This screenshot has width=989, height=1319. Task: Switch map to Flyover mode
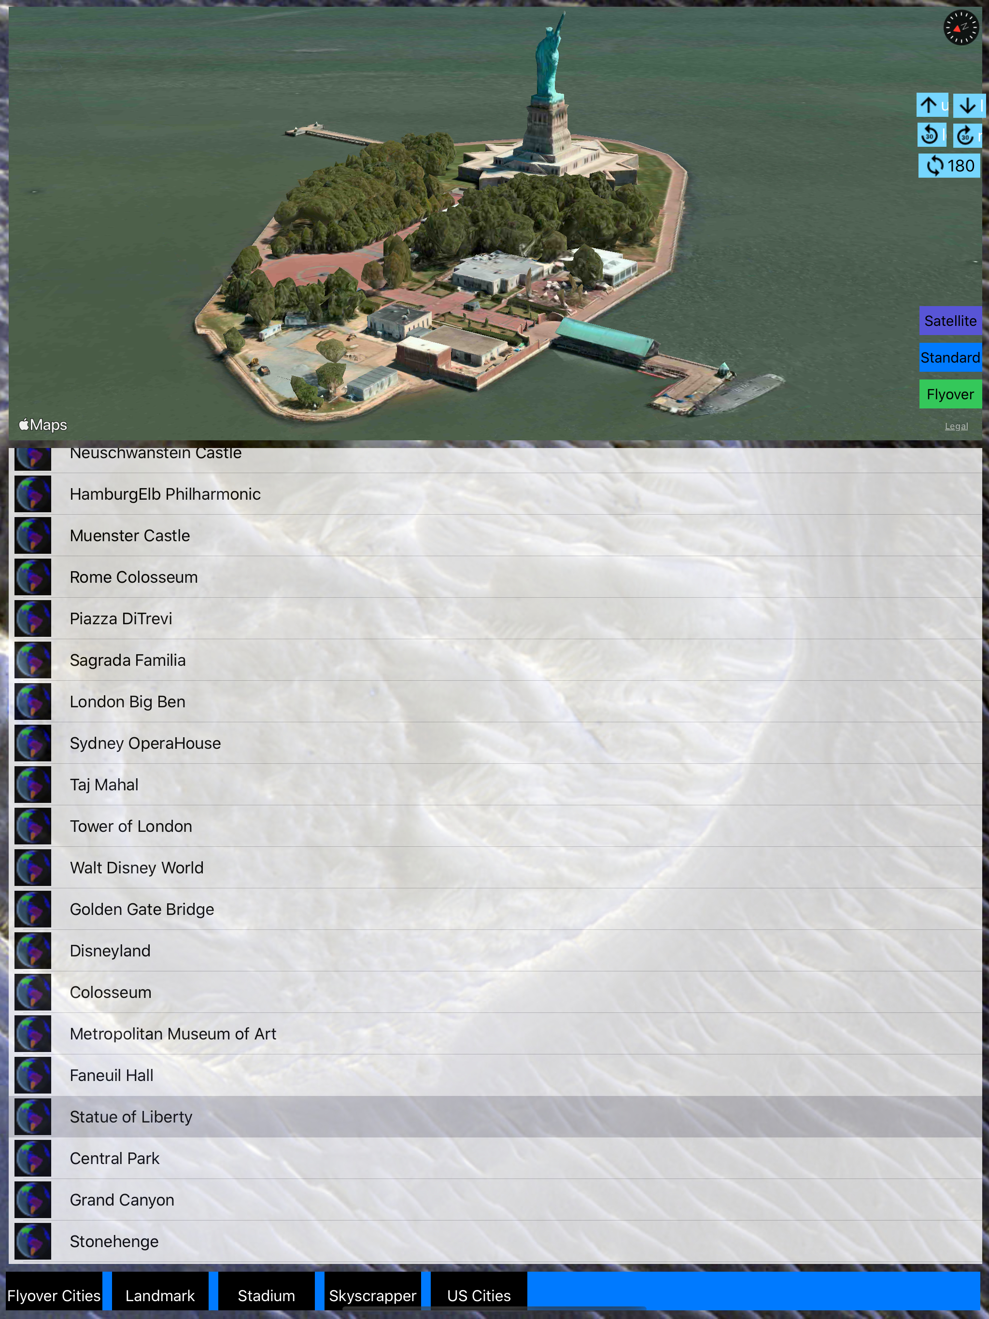950,394
